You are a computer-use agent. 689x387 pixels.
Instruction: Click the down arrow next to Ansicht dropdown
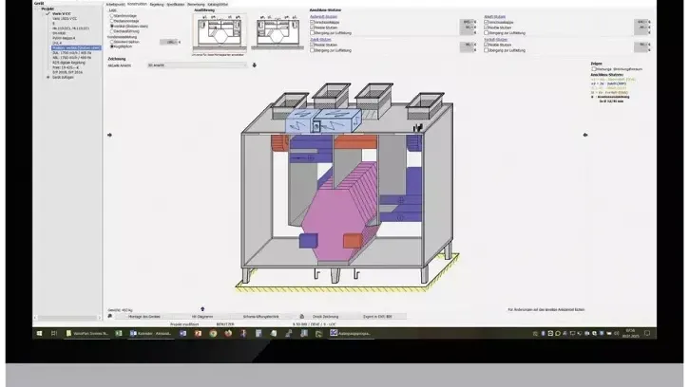pos(254,64)
